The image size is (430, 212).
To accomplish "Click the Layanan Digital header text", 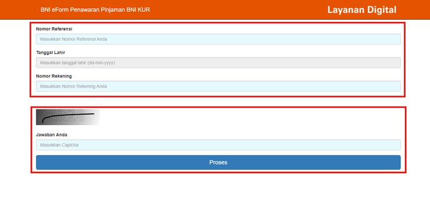I will point(361,10).
